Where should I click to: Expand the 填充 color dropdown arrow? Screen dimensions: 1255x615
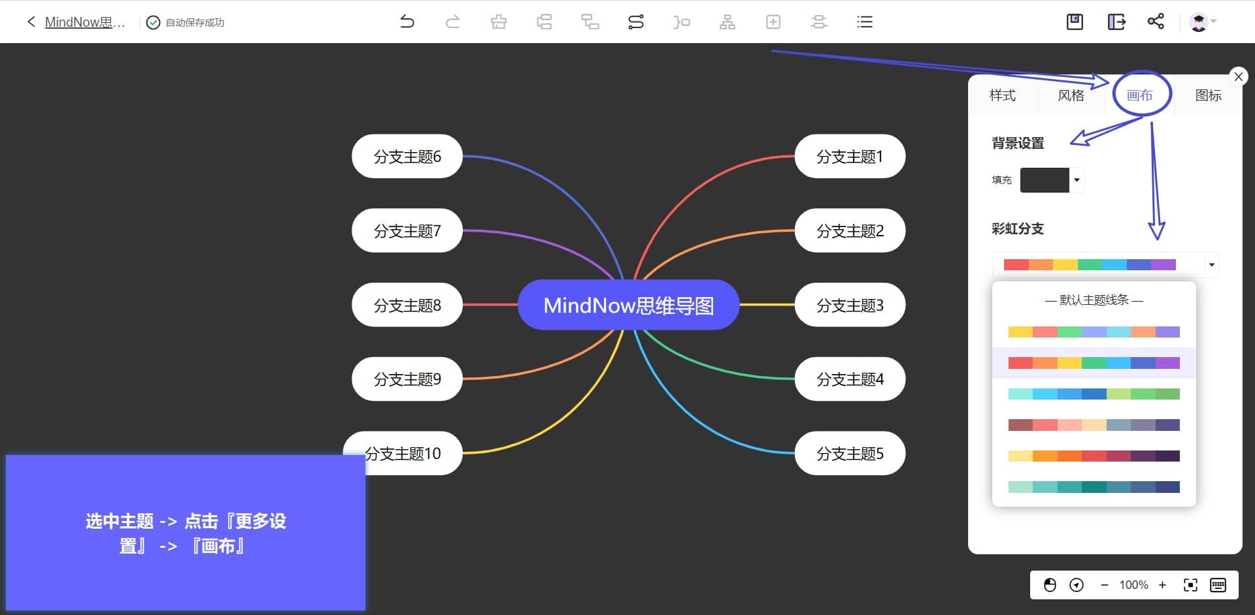click(1077, 180)
